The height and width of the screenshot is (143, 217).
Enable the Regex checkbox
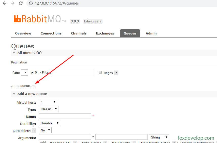(100, 72)
